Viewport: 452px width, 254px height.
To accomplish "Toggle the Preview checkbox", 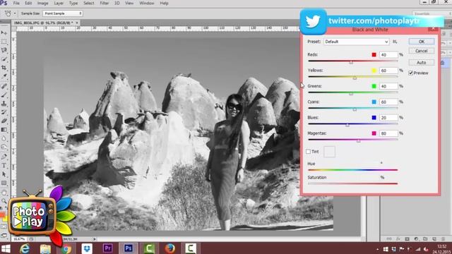I will (411, 73).
